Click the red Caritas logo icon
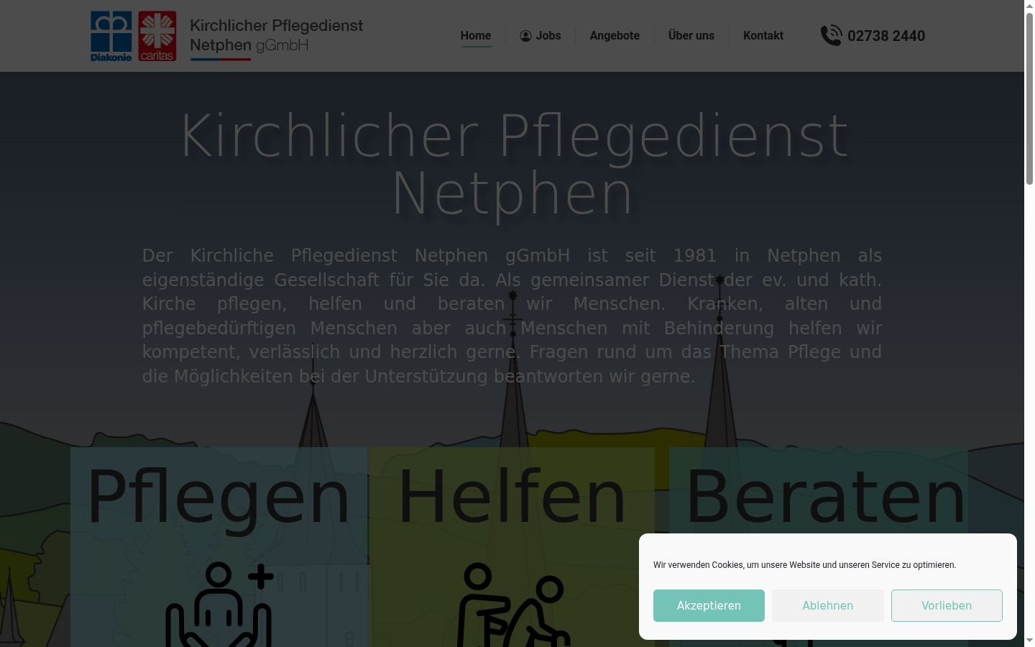This screenshot has height=647, width=1035. [x=157, y=36]
